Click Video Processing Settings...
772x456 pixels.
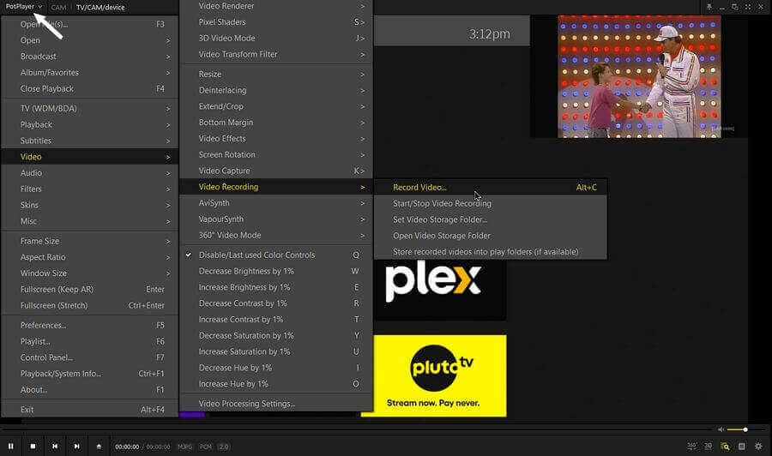click(247, 404)
